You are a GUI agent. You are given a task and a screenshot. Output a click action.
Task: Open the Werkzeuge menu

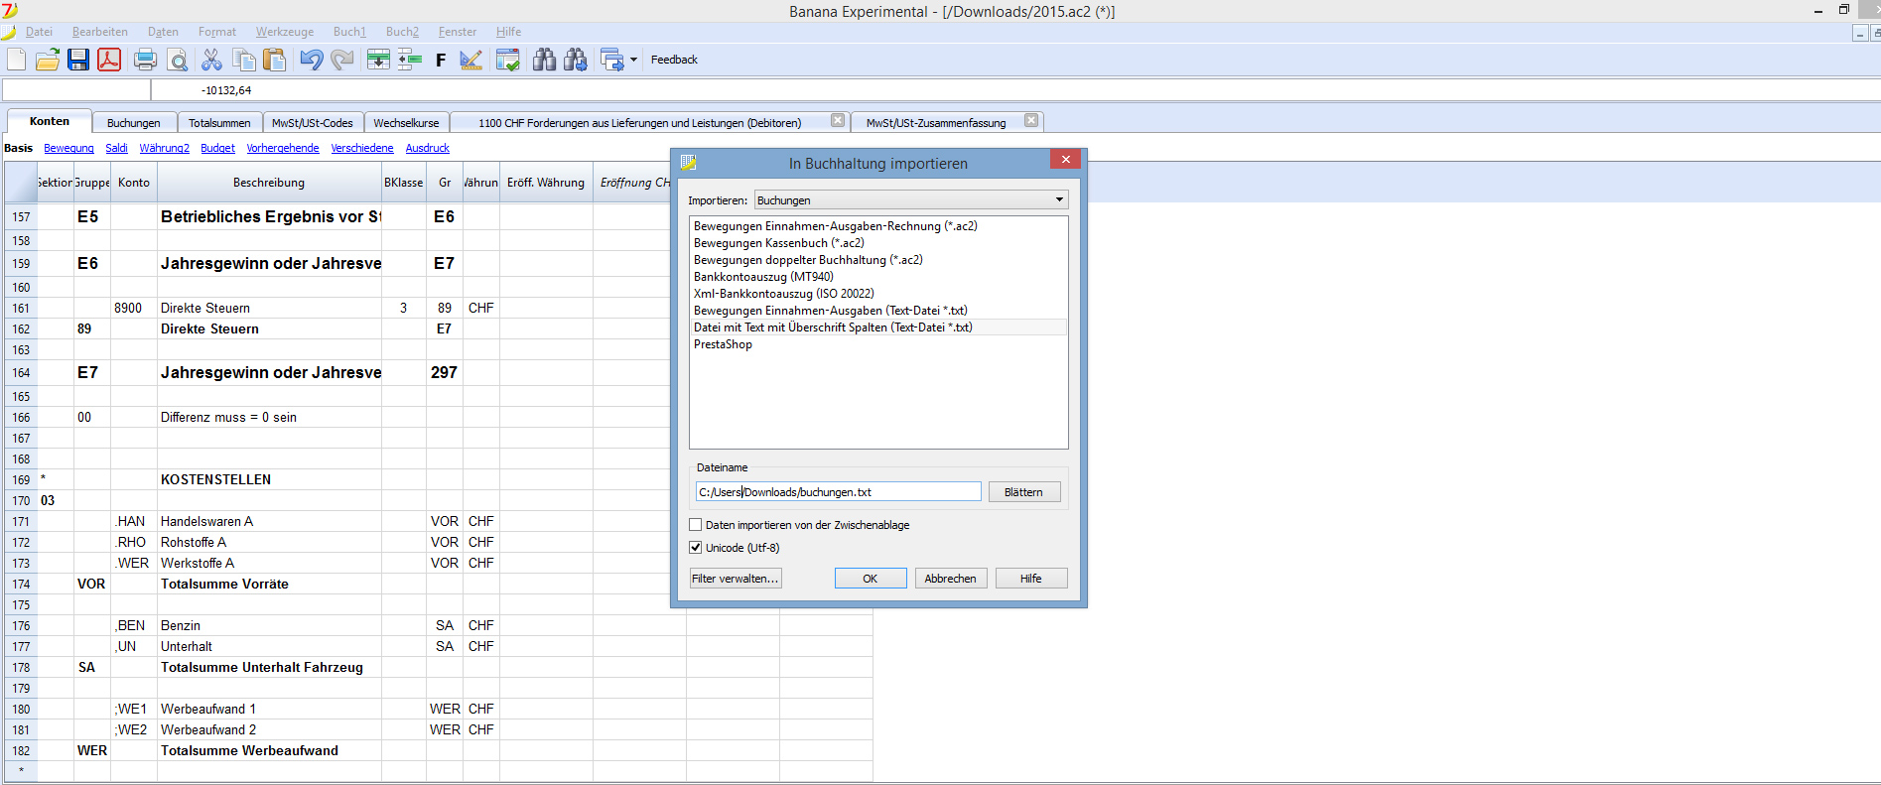pyautogui.click(x=284, y=32)
